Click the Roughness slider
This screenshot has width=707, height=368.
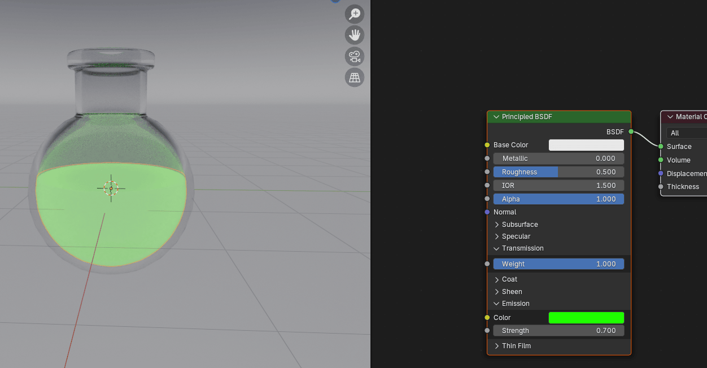(x=558, y=172)
